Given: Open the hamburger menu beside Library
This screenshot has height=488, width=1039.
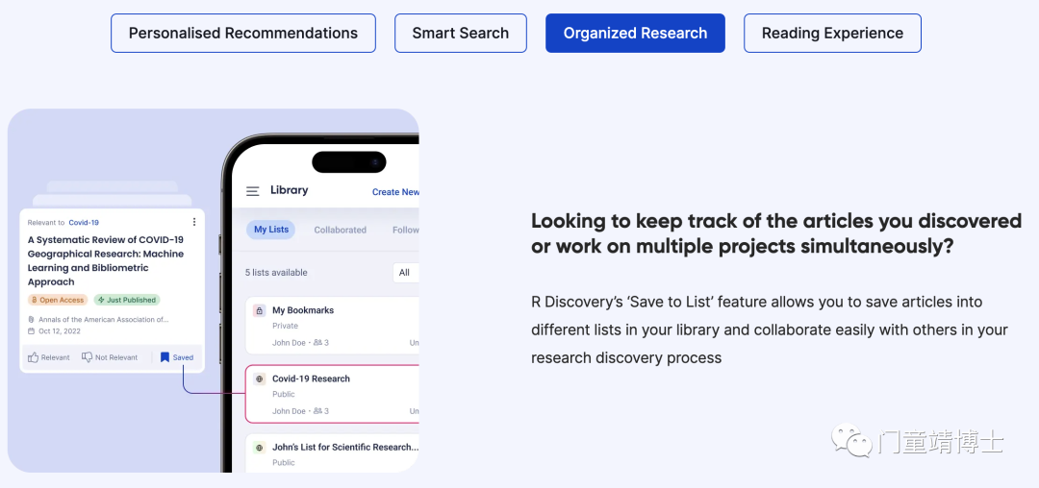Looking at the screenshot, I should [252, 191].
